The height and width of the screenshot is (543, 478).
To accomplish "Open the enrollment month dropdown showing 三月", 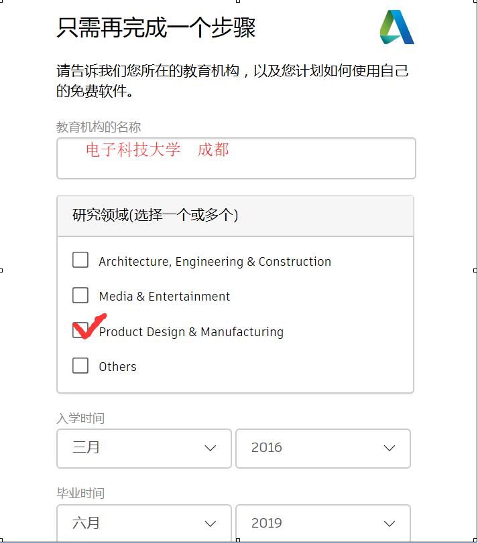I will pyautogui.click(x=143, y=449).
